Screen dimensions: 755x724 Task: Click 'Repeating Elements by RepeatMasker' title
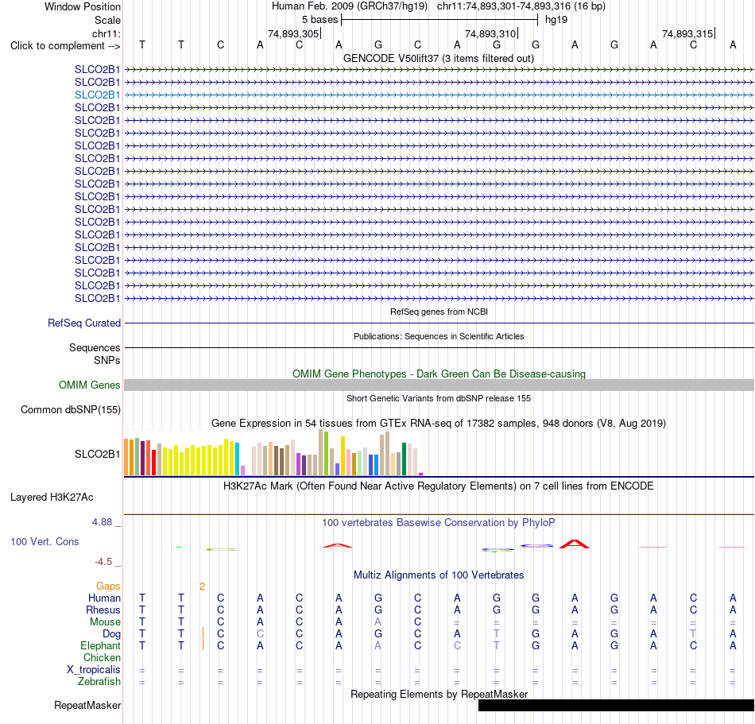[x=439, y=694]
